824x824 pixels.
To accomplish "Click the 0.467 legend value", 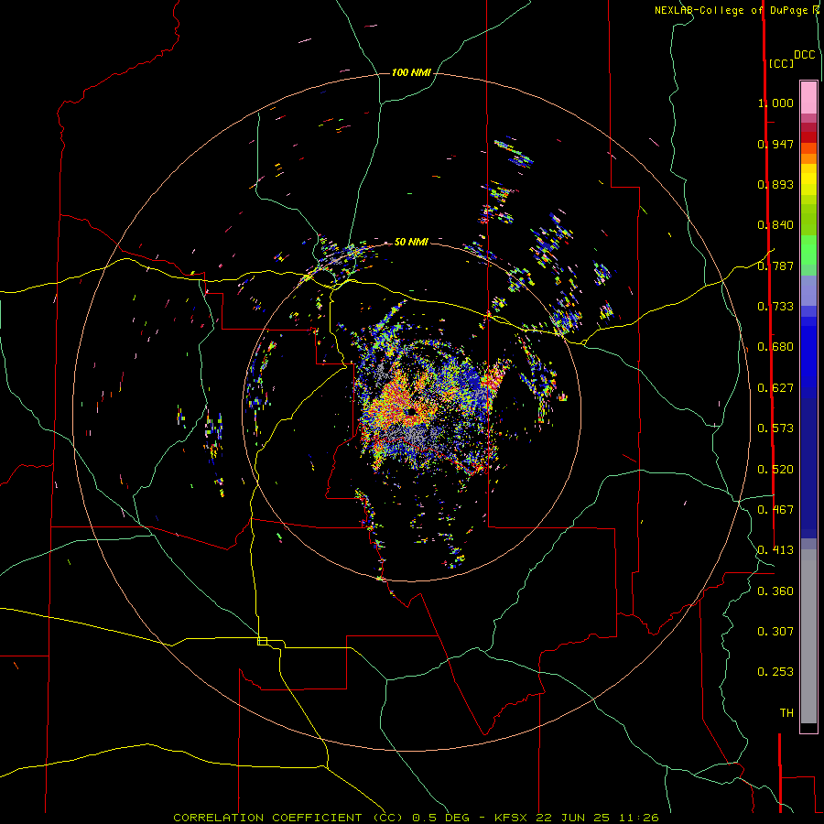I will pyautogui.click(x=775, y=510).
